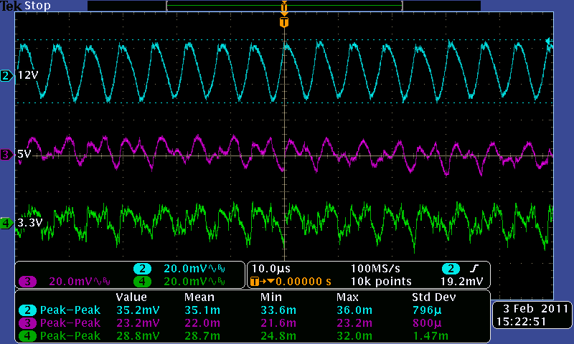Click the 35.1m mean reading
Image resolution: width=574 pixels, height=344 pixels.
click(202, 310)
